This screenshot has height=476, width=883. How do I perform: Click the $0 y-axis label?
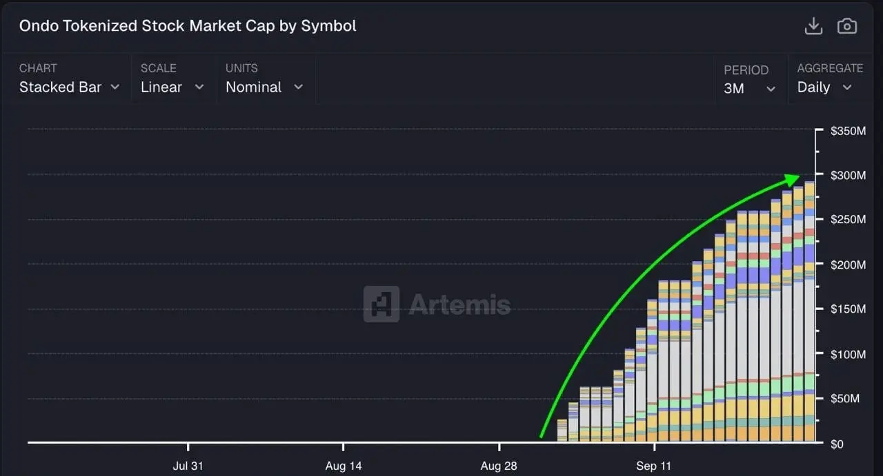click(837, 444)
